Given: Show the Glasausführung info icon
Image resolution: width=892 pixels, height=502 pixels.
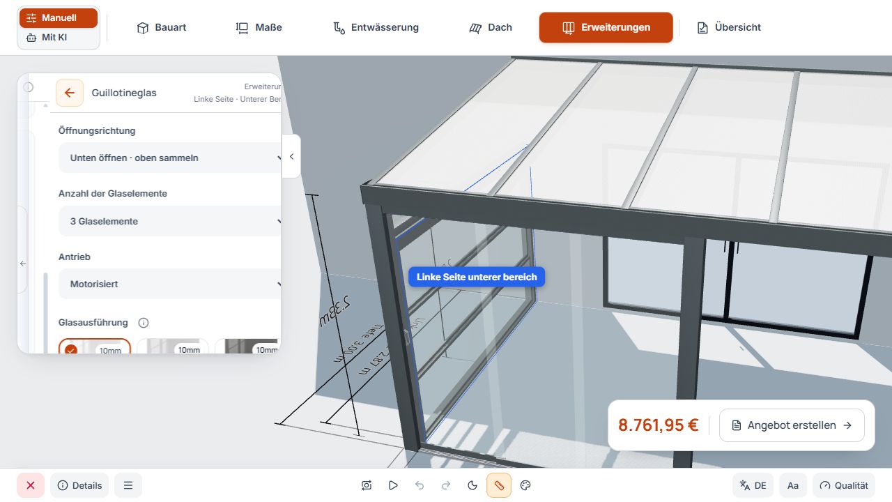Looking at the screenshot, I should click(144, 323).
